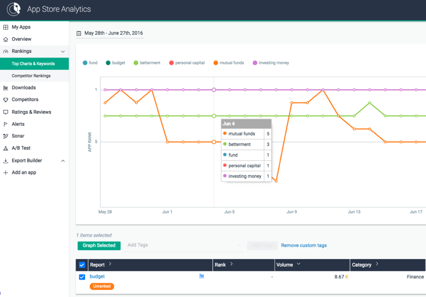Select Competitor Rankings submenu item
Image resolution: width=426 pixels, height=297 pixels.
coord(31,76)
